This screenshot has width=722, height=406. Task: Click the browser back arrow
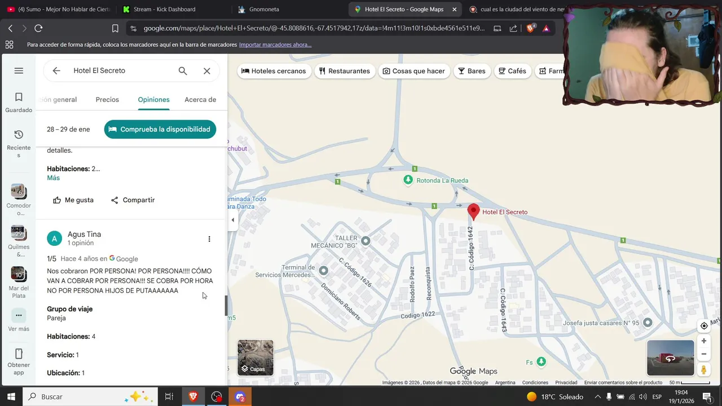(x=10, y=28)
